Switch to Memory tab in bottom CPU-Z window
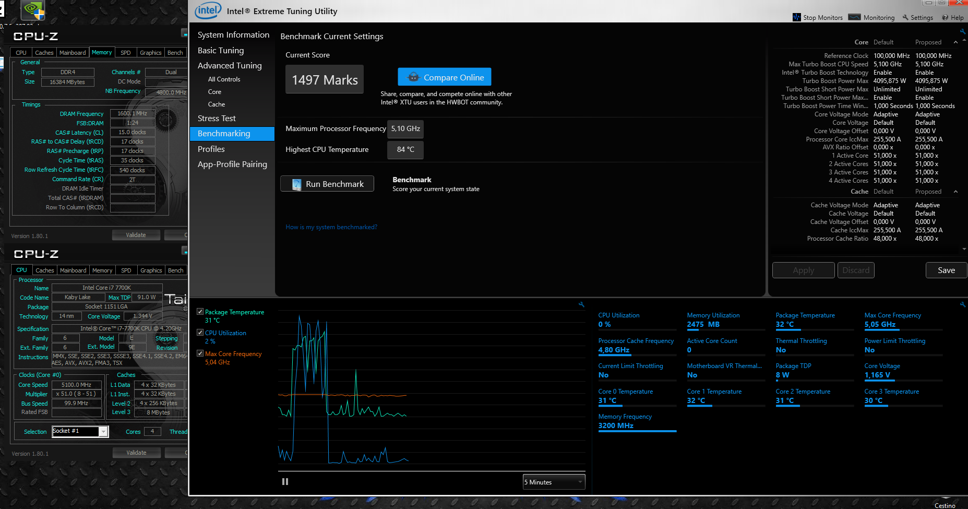This screenshot has width=968, height=509. [102, 270]
